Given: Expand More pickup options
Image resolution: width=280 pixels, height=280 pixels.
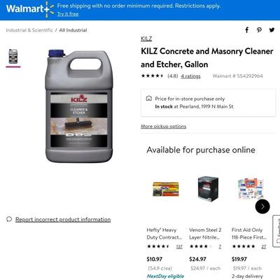Looking at the screenshot, I should (163, 126).
